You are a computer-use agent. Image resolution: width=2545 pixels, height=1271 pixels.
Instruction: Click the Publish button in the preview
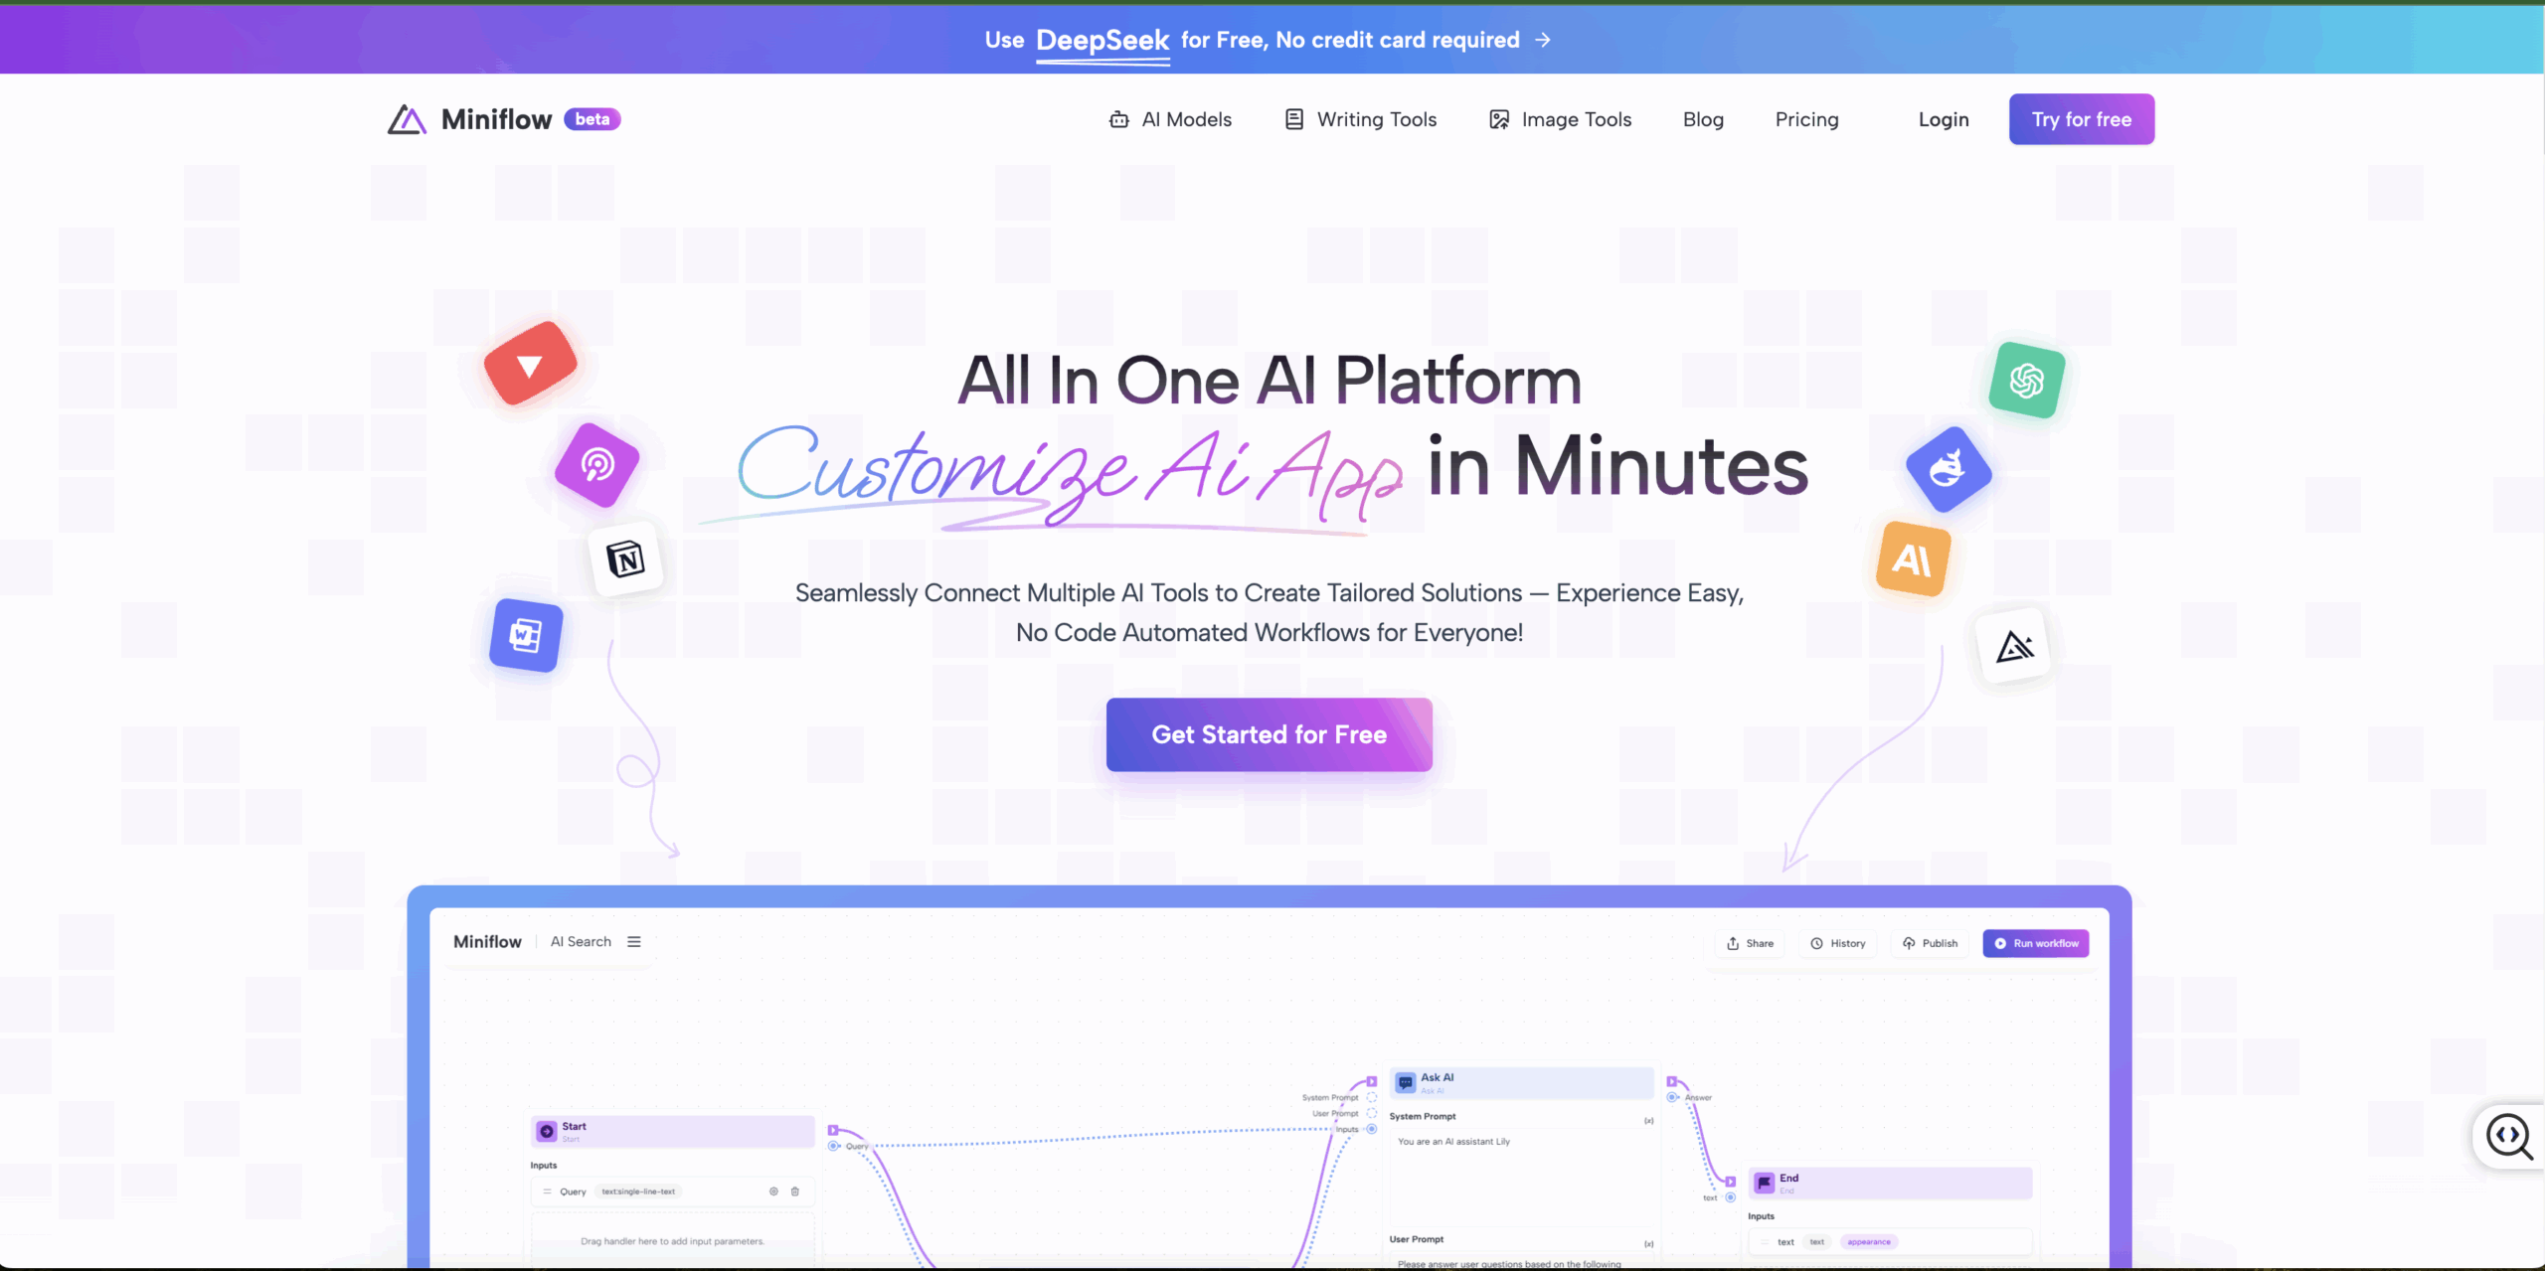pyautogui.click(x=1931, y=943)
